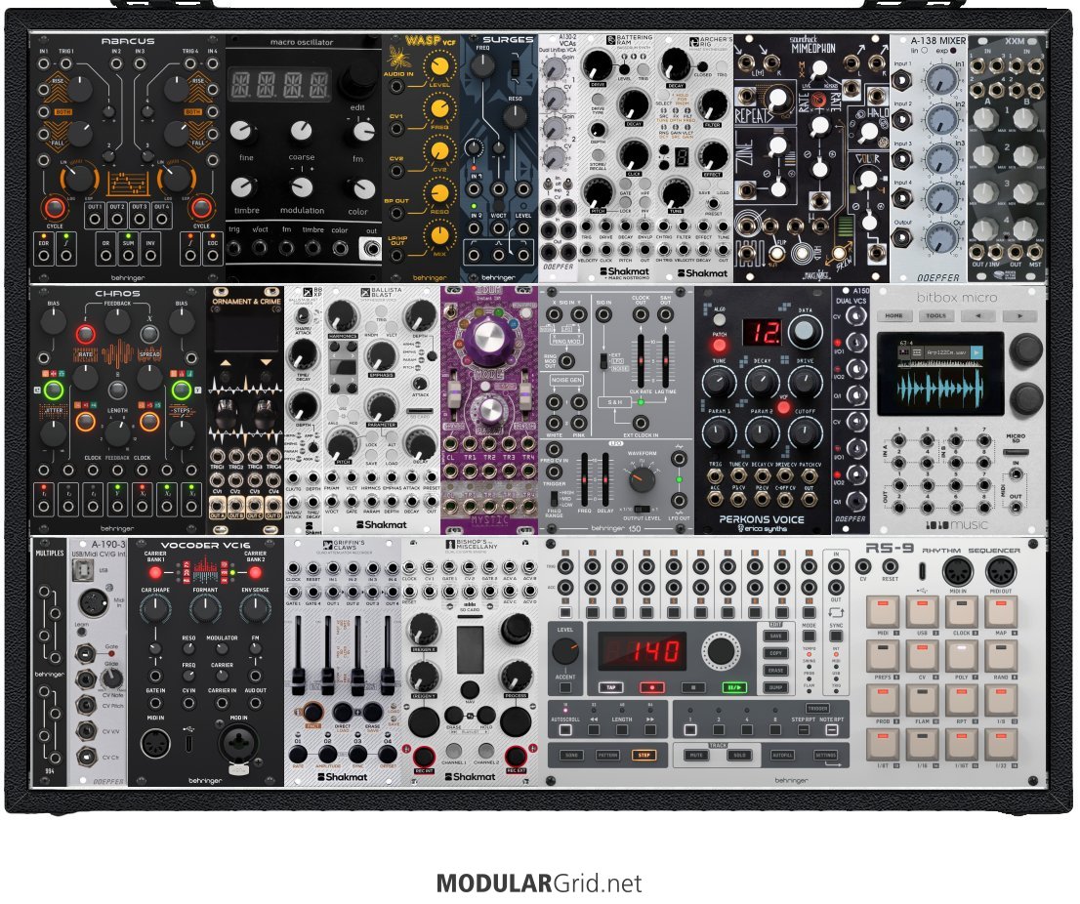The image size is (1080, 904).
Task: Click the left Abacus CYCLE button
Action: (55, 208)
